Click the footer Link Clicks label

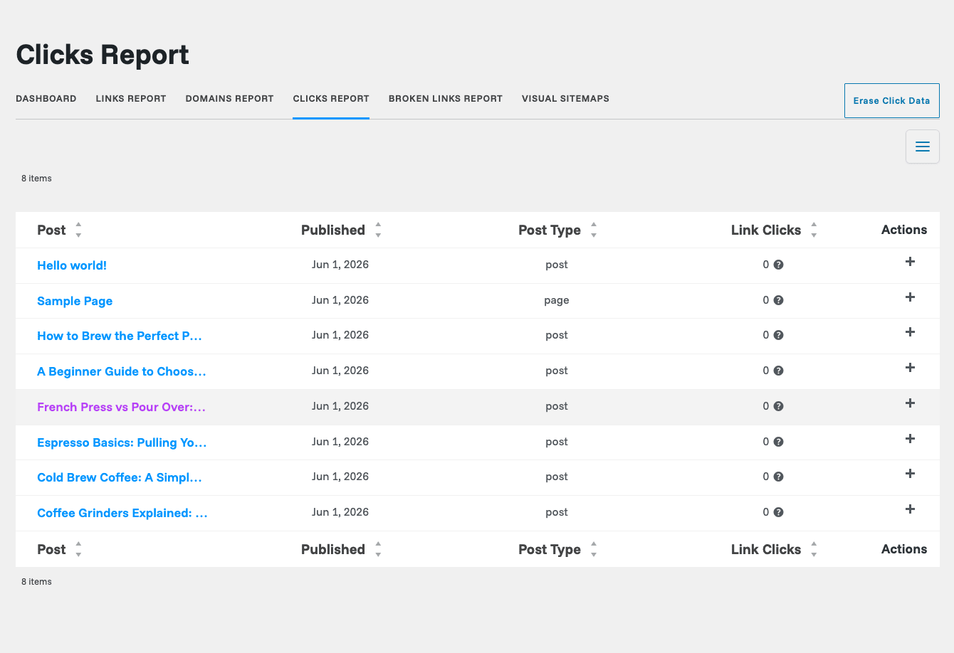tap(766, 549)
